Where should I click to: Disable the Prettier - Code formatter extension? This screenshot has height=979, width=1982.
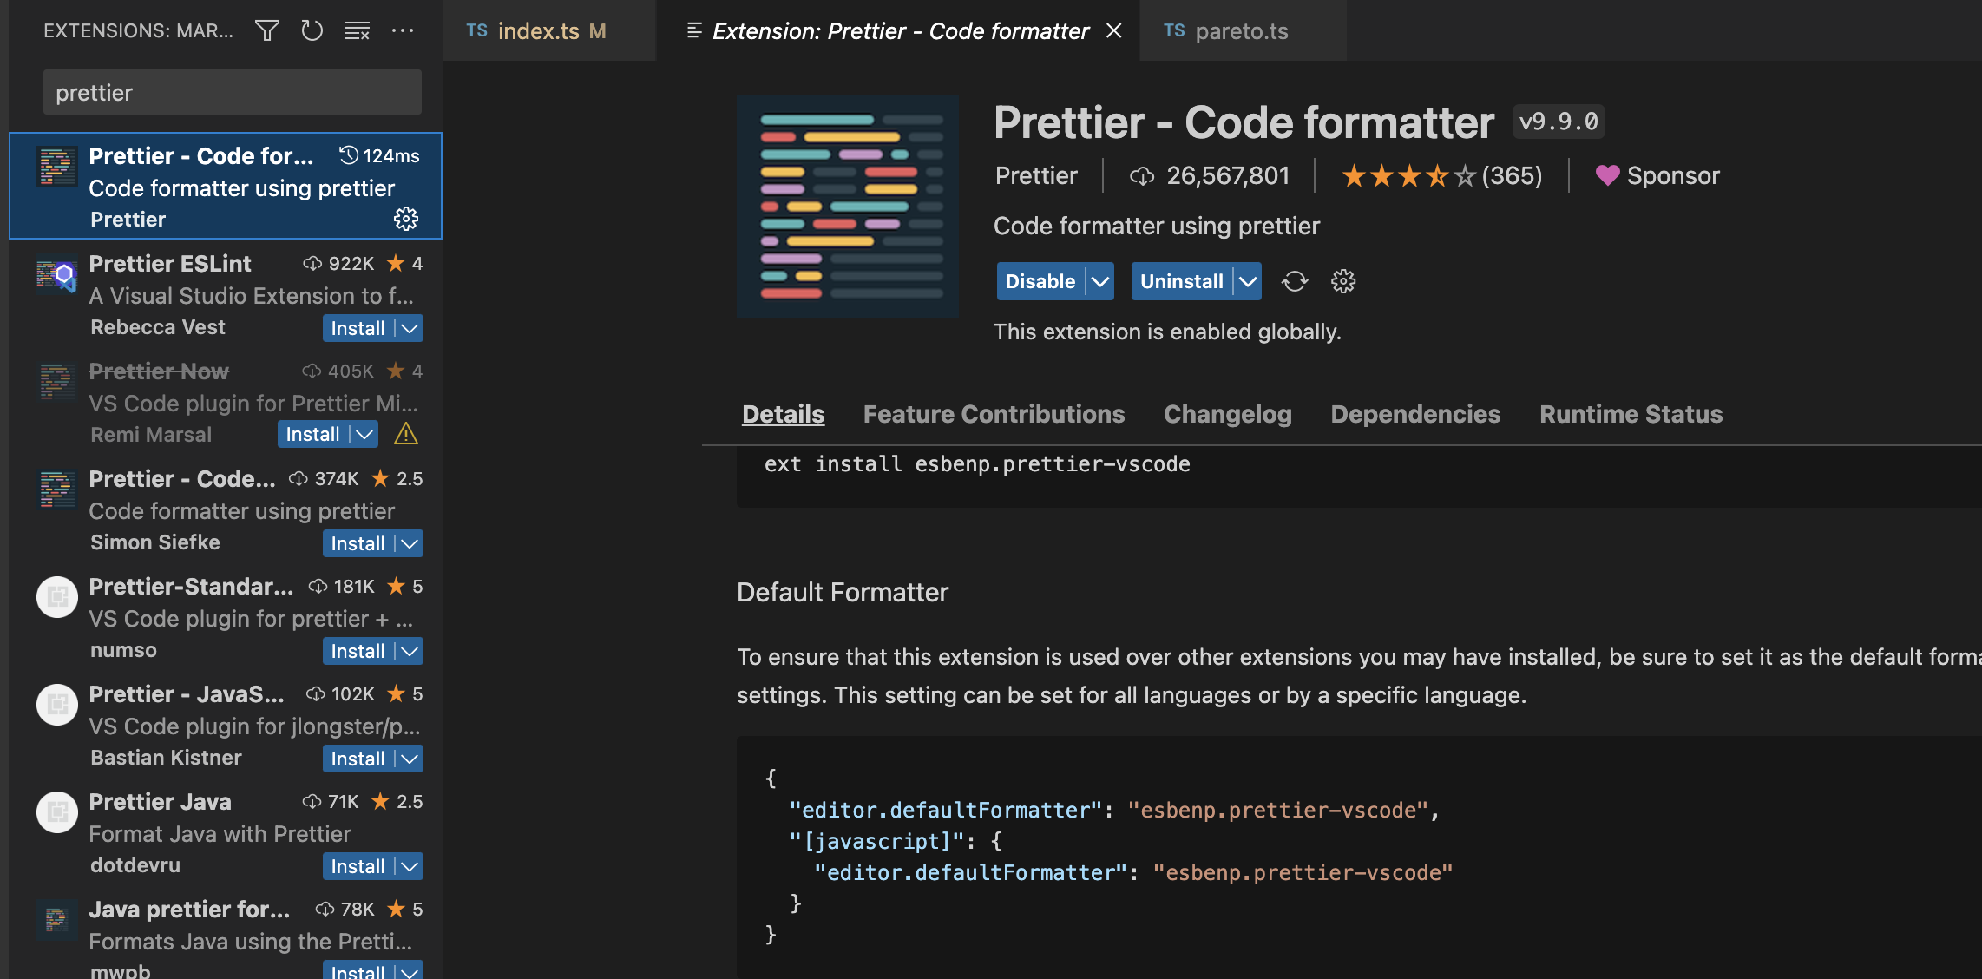[x=1041, y=281]
